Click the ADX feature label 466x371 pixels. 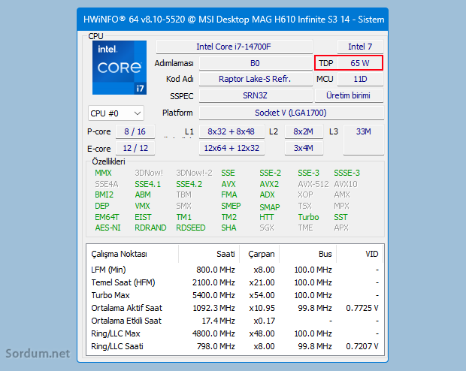[267, 195]
